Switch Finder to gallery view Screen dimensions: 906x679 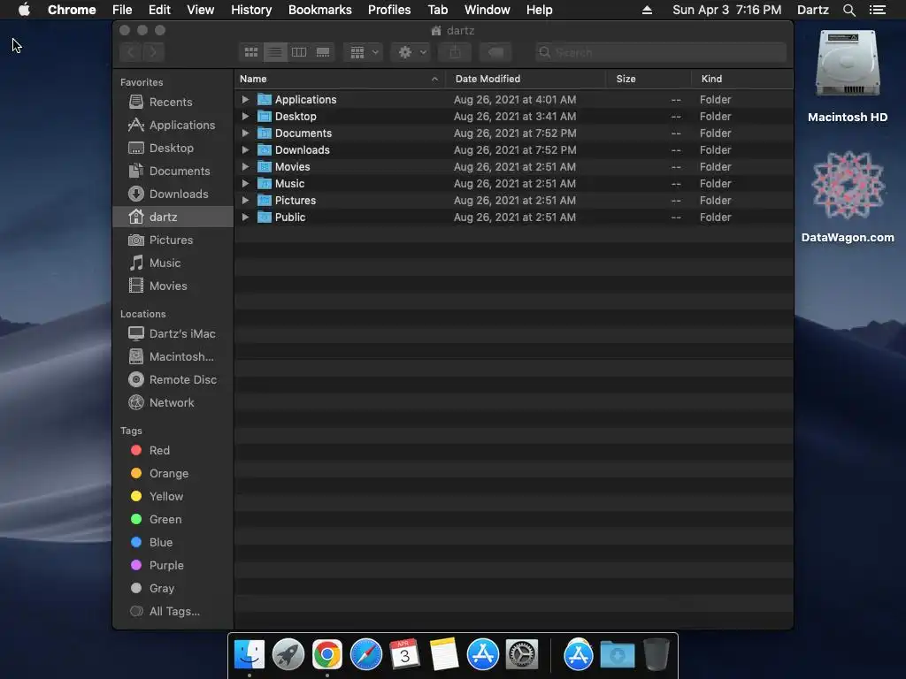point(323,52)
